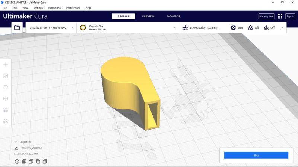Expand the print settings panel chevron
The height and width of the screenshot is (167, 298).
[x=282, y=27]
